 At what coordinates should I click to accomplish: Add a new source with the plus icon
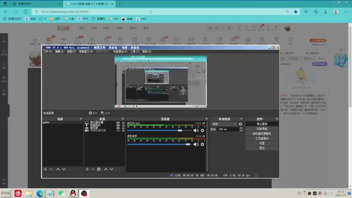87,169
